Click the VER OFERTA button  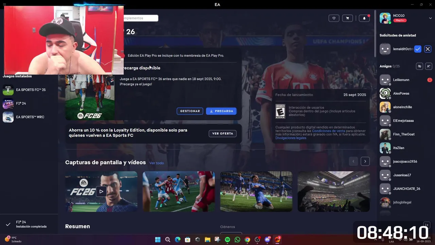point(223,134)
